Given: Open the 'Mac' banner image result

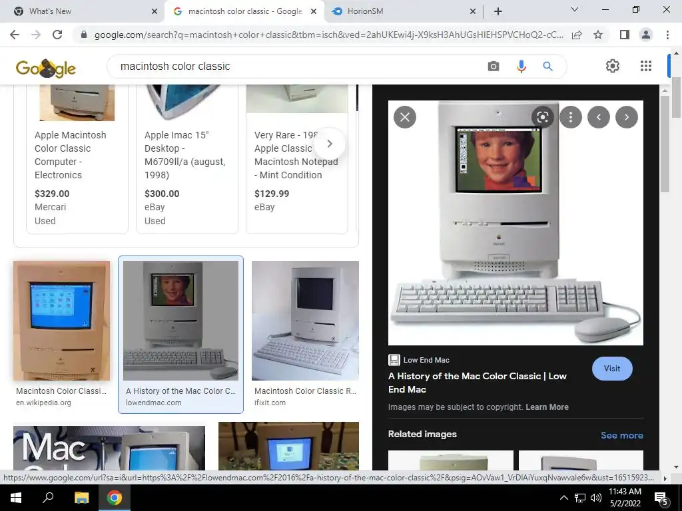Looking at the screenshot, I should coord(109,448).
